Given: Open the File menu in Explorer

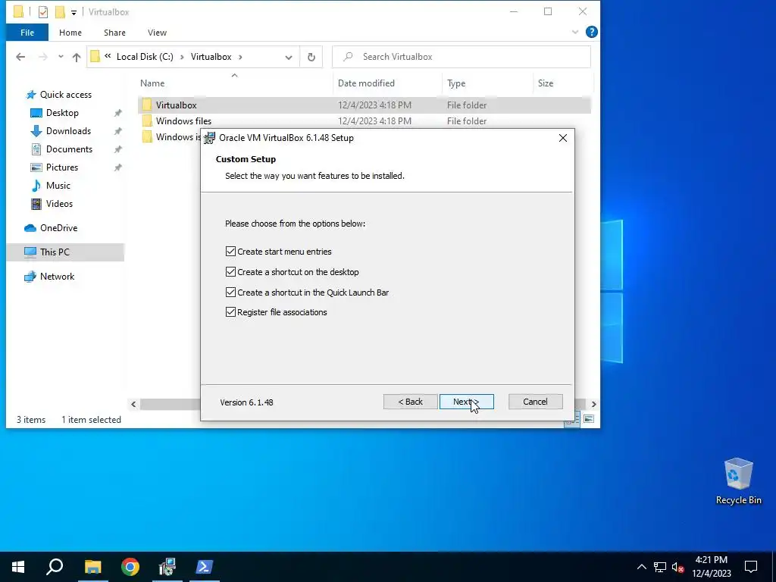Looking at the screenshot, I should coord(27,33).
